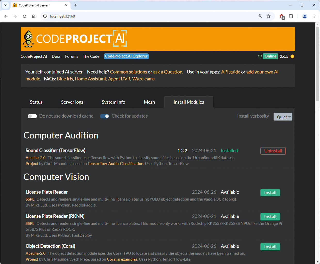Open the Wyze cams FAQ link
The image size is (320, 264).
tap(143, 79)
